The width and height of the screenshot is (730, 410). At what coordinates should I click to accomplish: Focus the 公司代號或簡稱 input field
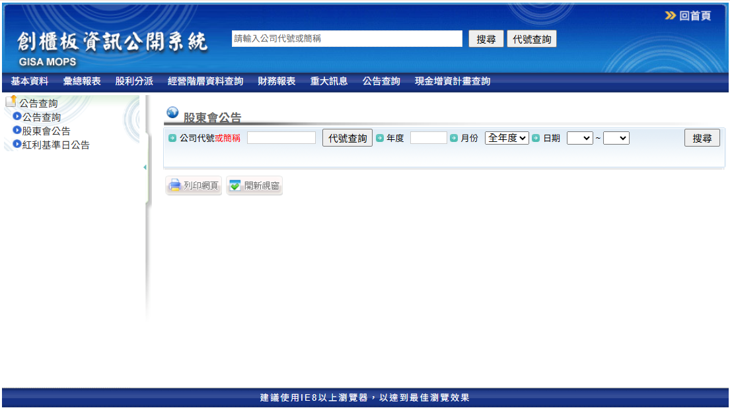point(281,138)
